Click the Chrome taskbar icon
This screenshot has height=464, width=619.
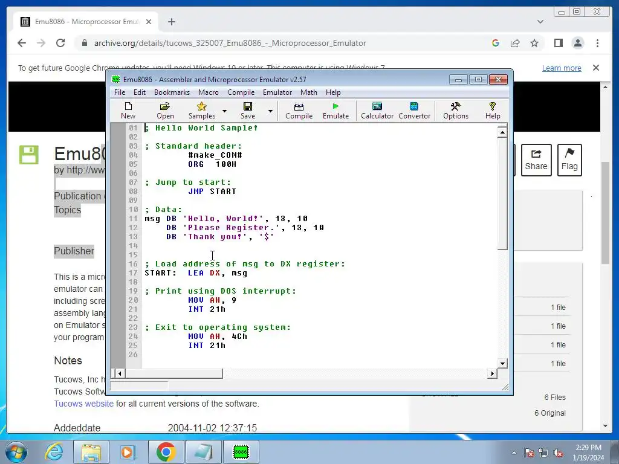(166, 452)
